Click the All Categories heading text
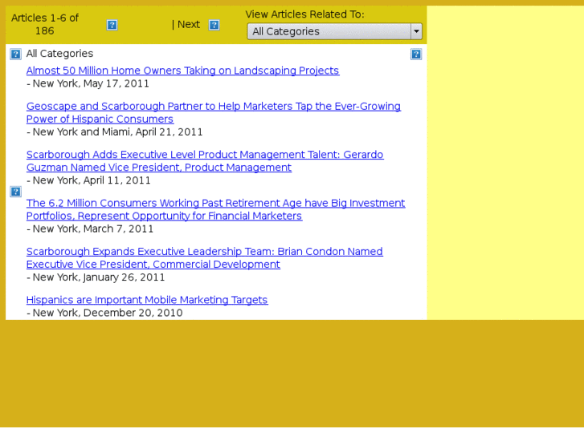The width and height of the screenshot is (584, 437). pyautogui.click(x=59, y=54)
